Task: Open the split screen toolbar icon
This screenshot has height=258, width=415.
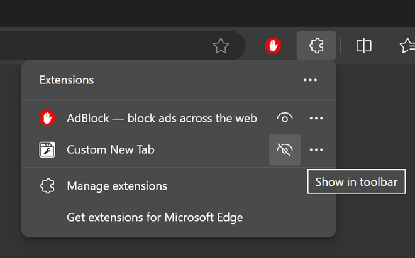Action: (x=363, y=45)
